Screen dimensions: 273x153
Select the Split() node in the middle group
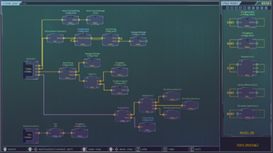(92, 83)
